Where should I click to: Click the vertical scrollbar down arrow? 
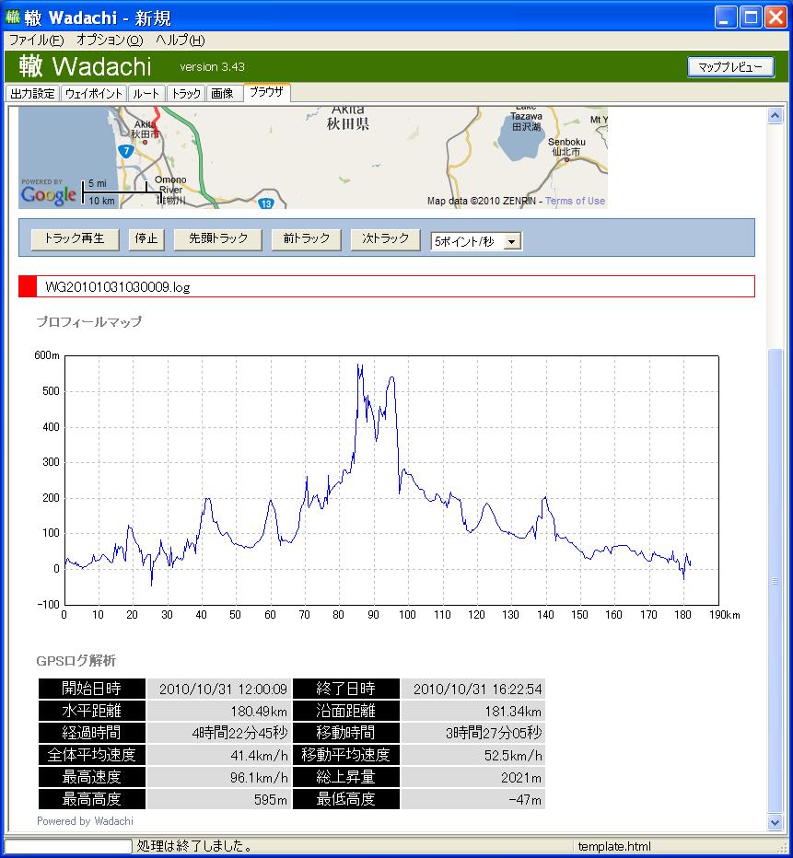click(x=775, y=822)
